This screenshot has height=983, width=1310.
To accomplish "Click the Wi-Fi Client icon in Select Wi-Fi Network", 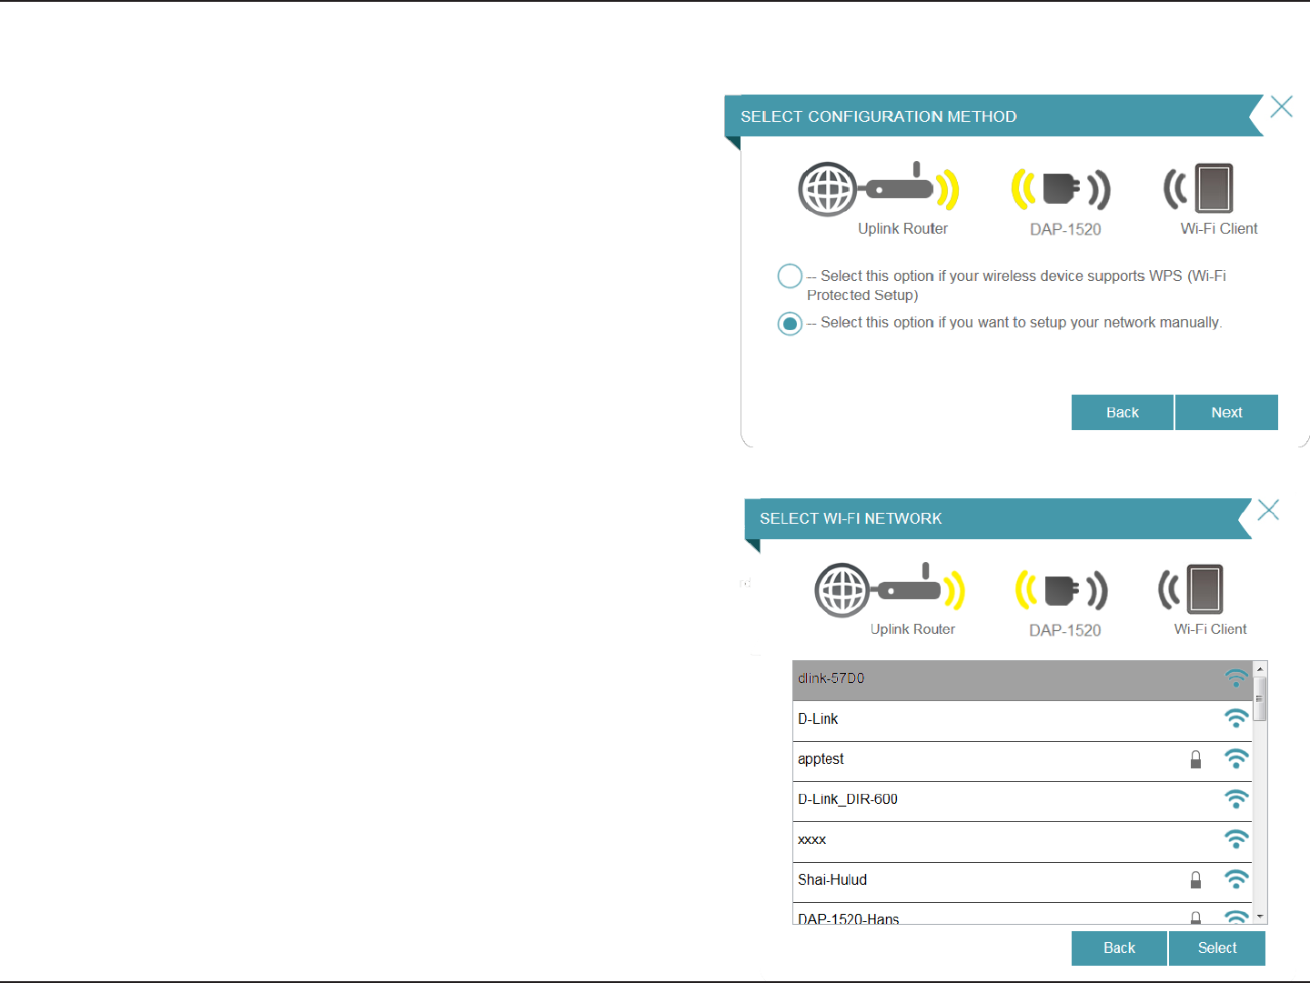I will click(1191, 589).
